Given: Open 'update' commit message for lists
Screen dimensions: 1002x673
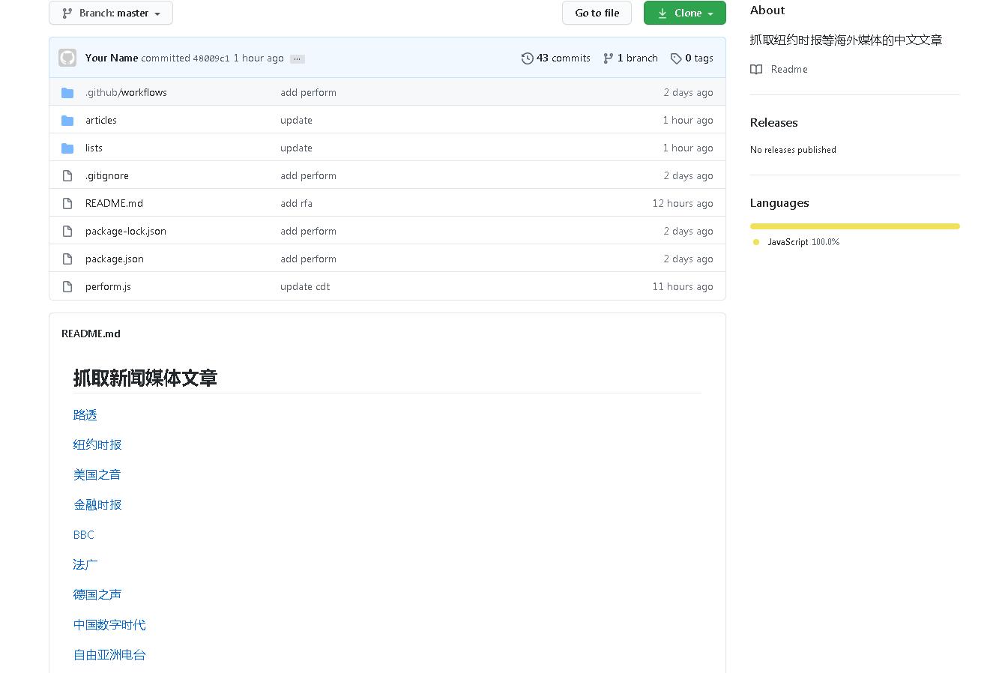Looking at the screenshot, I should click(296, 148).
